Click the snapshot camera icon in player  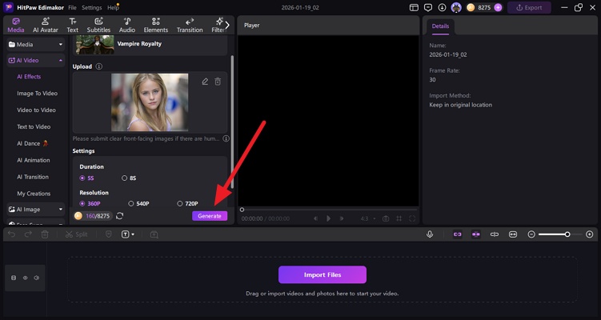tap(386, 218)
